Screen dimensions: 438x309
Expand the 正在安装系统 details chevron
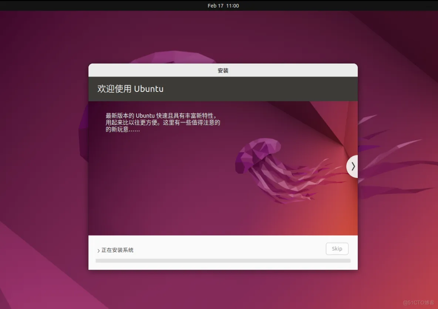click(x=98, y=250)
